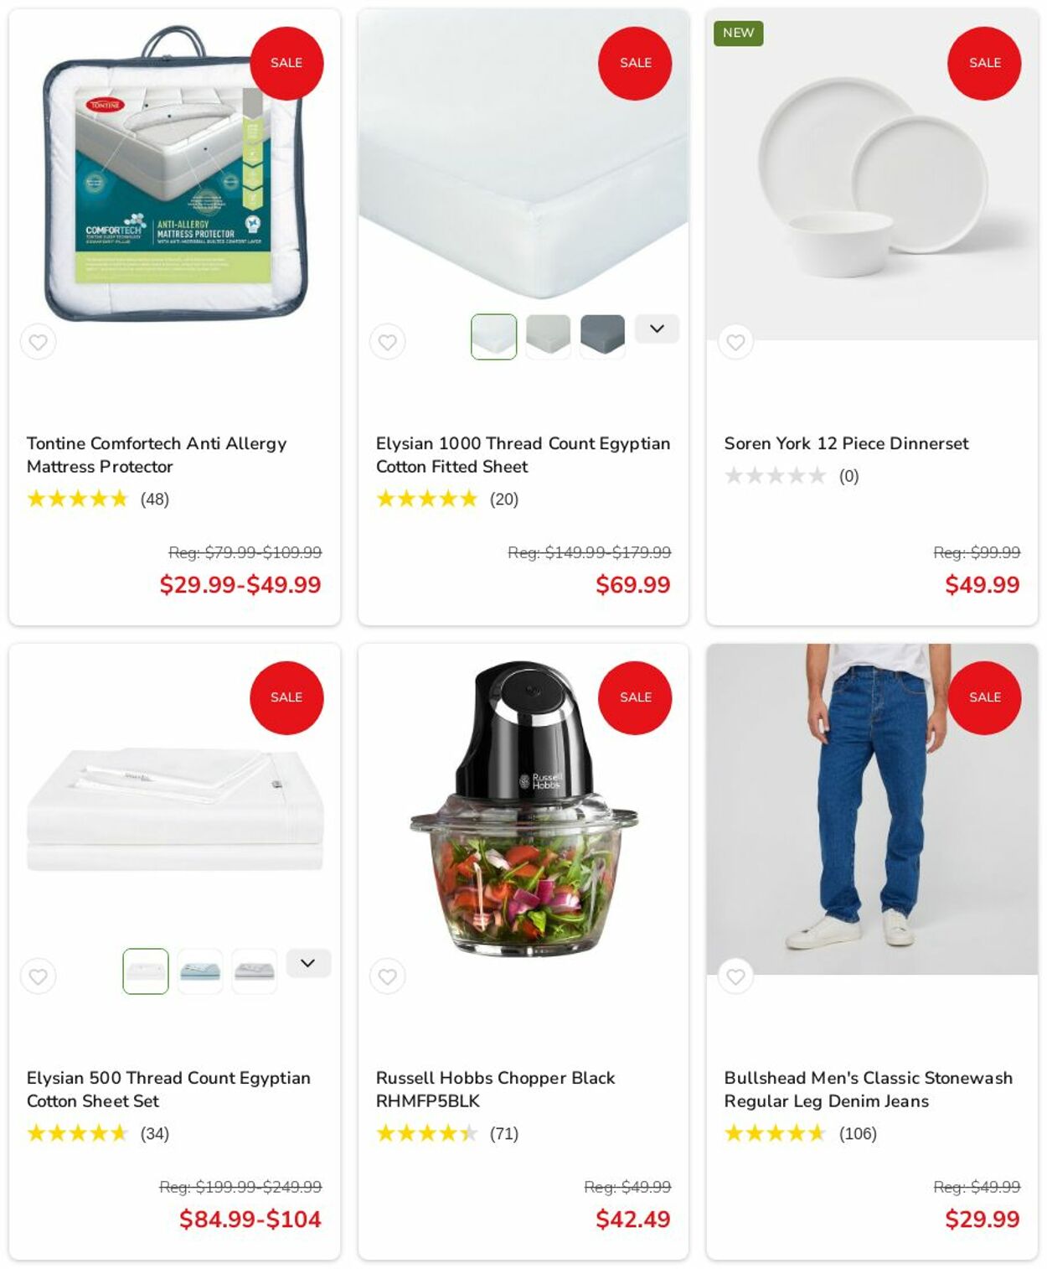Wishlist the Bullshead Denim Jeans

click(x=735, y=976)
